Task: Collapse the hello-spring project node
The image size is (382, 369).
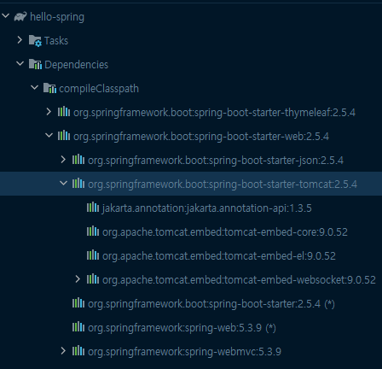Action: [6, 16]
